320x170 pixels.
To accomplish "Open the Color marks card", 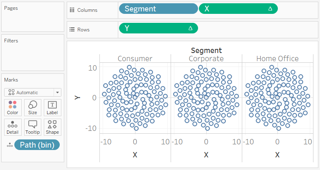I will pyautogui.click(x=13, y=108).
